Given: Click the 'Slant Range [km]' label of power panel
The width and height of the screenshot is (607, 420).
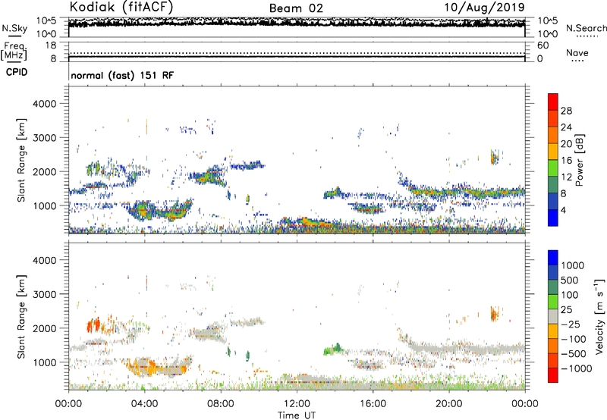Looking at the screenshot, I should 21,160.
